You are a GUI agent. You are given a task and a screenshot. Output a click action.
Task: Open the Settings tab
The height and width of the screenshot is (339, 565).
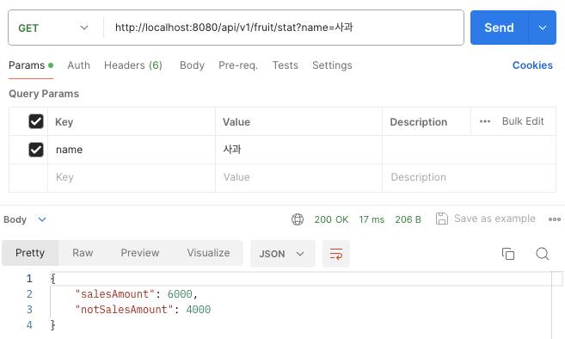point(332,65)
